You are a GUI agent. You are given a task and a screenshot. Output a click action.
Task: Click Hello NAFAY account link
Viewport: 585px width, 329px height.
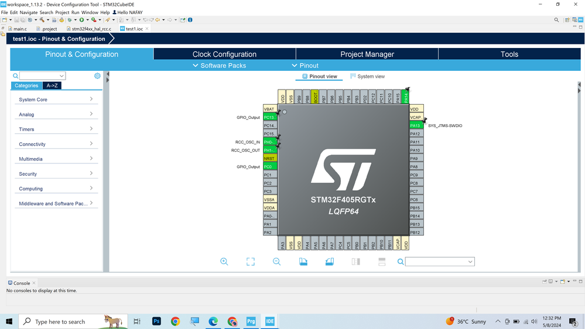[128, 12]
